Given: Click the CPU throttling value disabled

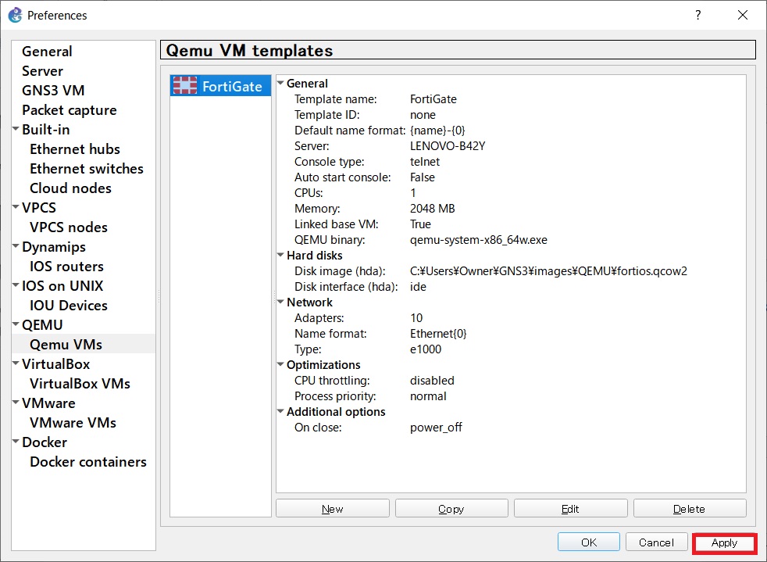Looking at the screenshot, I should [x=432, y=381].
